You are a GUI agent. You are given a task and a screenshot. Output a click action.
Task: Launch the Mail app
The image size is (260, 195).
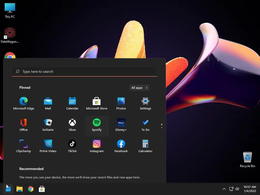pyautogui.click(x=48, y=104)
